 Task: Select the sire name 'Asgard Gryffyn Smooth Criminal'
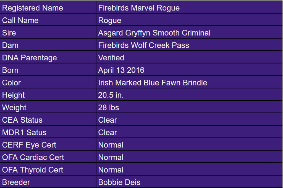(x=154, y=33)
